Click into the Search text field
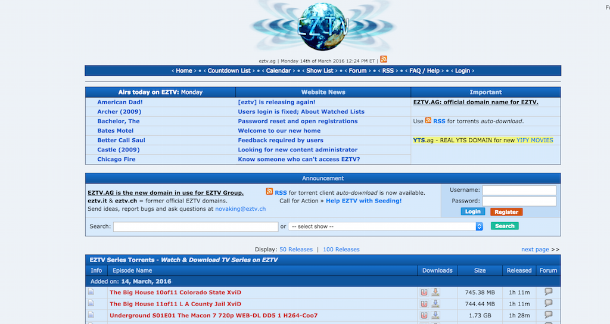The height and width of the screenshot is (324, 610). (x=195, y=226)
